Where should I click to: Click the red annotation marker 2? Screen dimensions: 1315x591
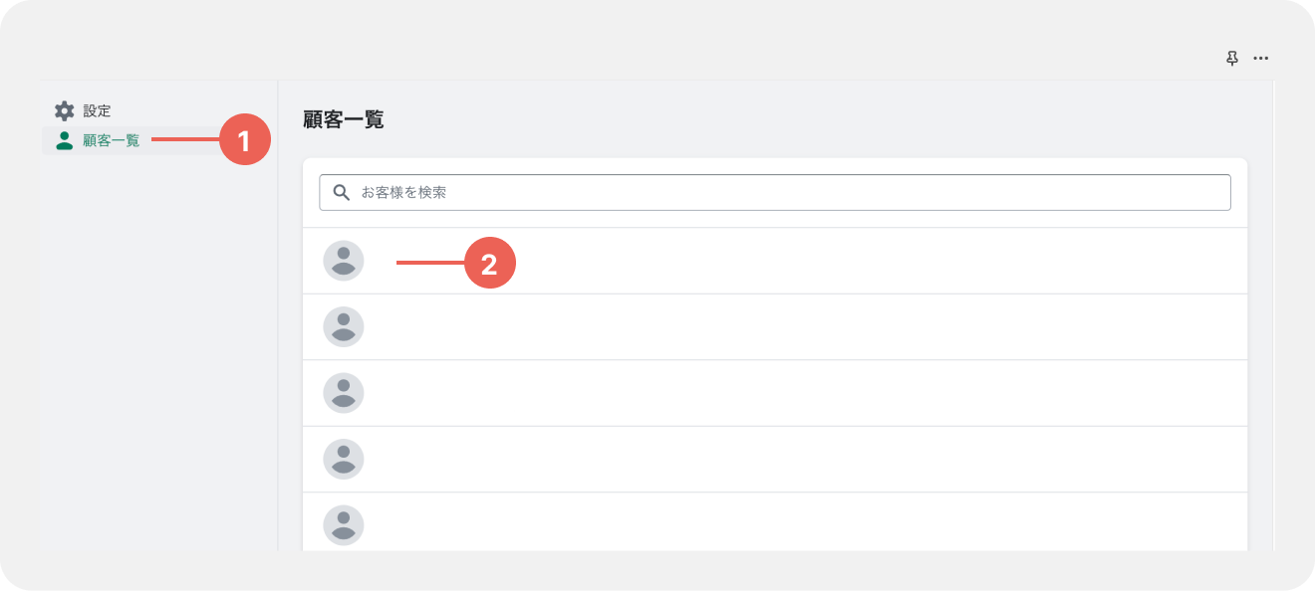click(489, 263)
